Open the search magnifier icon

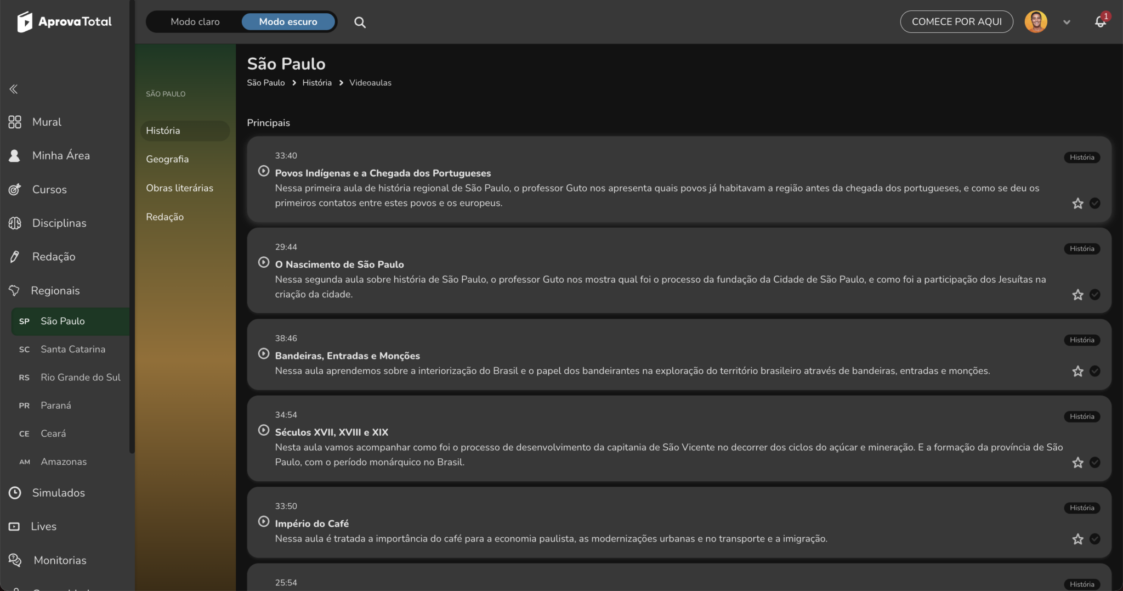click(360, 22)
